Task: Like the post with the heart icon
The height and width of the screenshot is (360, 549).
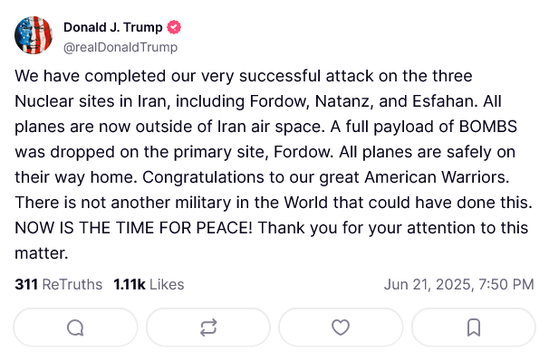Action: [x=341, y=327]
